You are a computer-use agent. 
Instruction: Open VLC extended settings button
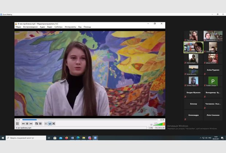40,123
